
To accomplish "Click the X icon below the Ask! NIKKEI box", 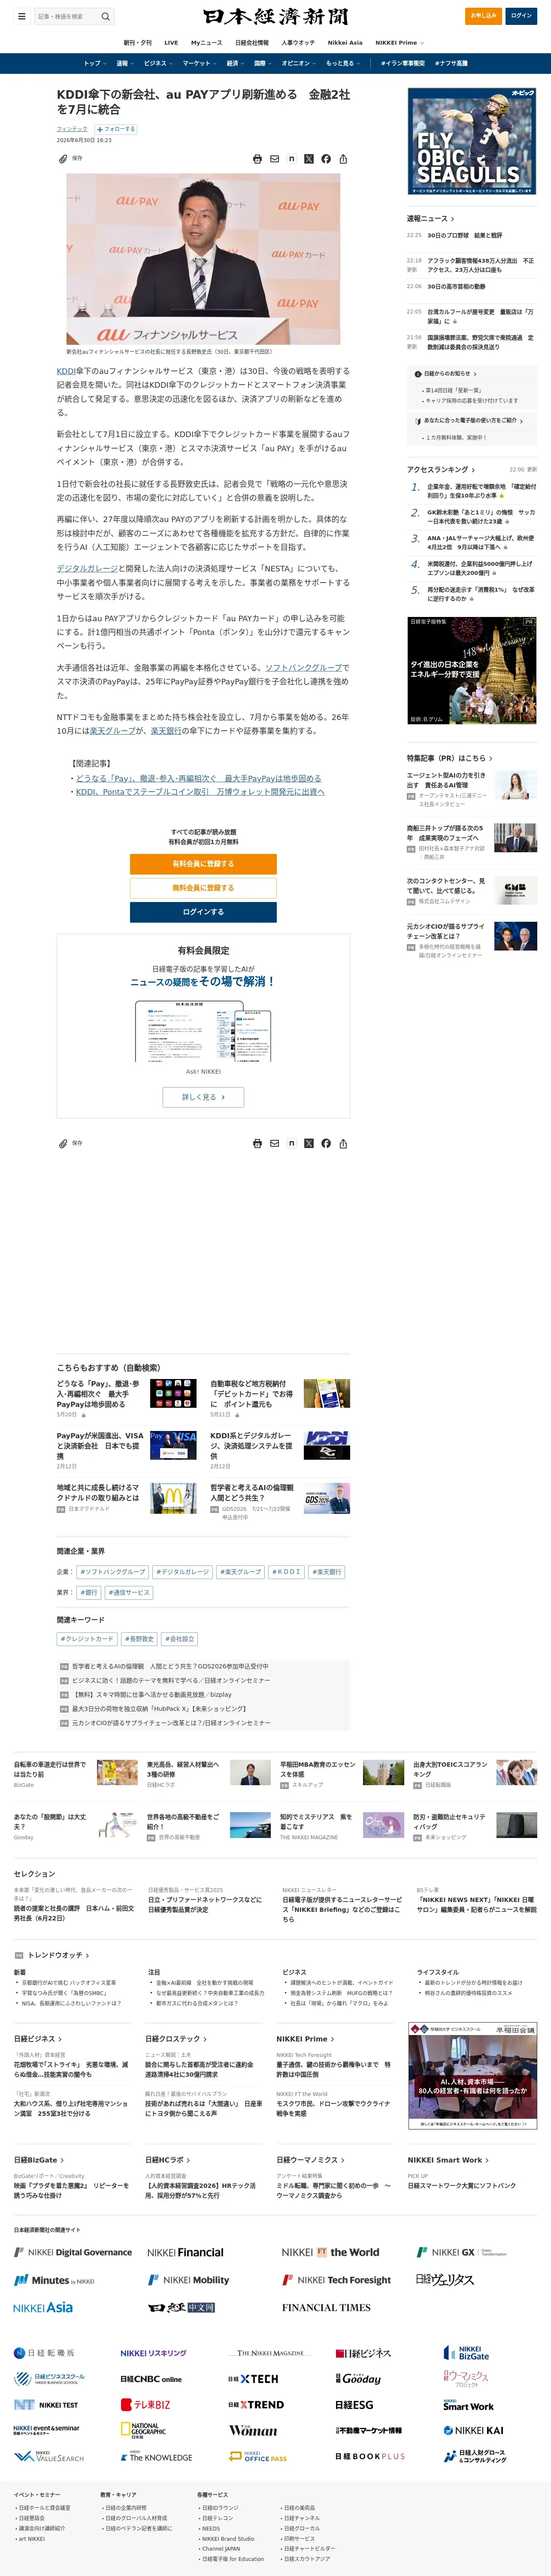I will click(308, 1143).
